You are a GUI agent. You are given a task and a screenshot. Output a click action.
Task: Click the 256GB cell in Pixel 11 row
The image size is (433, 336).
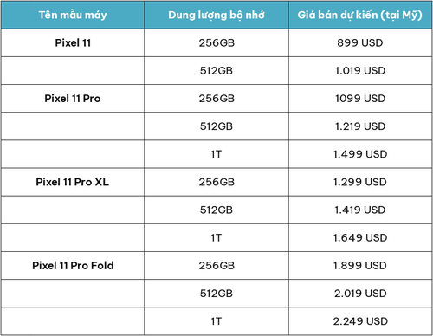pos(216,42)
